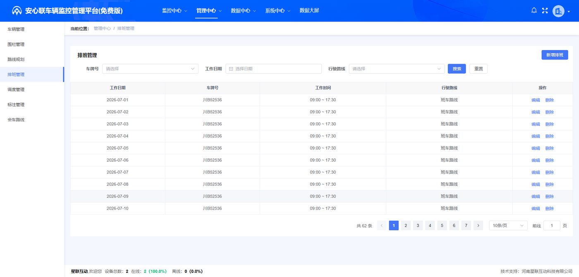Image resolution: width=579 pixels, height=277 pixels.
Task: Go to page 7
Action: pyautogui.click(x=466, y=225)
